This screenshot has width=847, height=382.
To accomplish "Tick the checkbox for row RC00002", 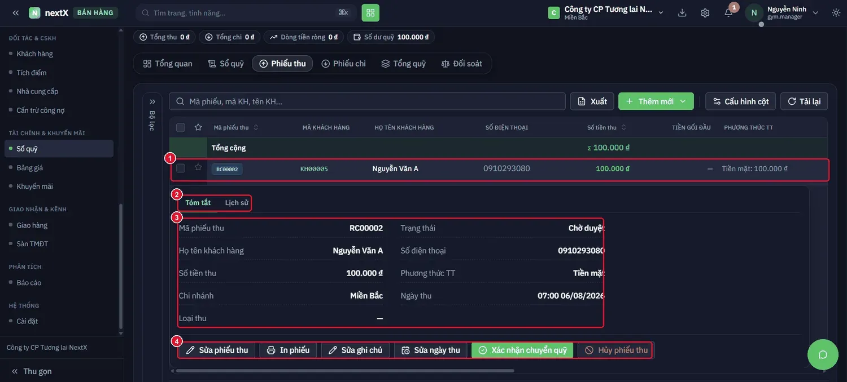I will point(181,168).
